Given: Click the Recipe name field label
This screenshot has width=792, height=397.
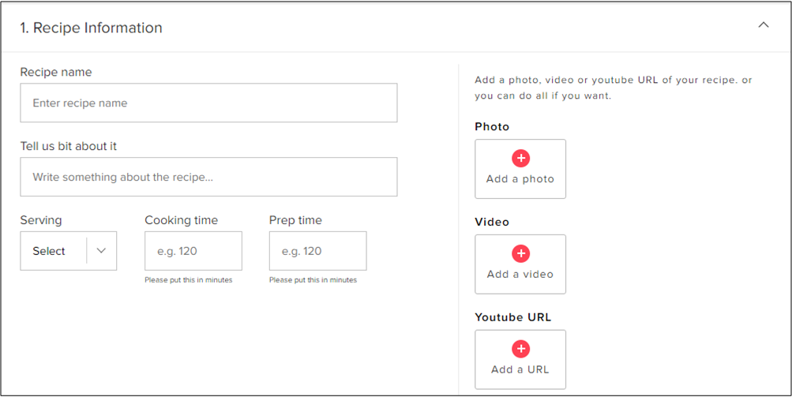Looking at the screenshot, I should 56,73.
